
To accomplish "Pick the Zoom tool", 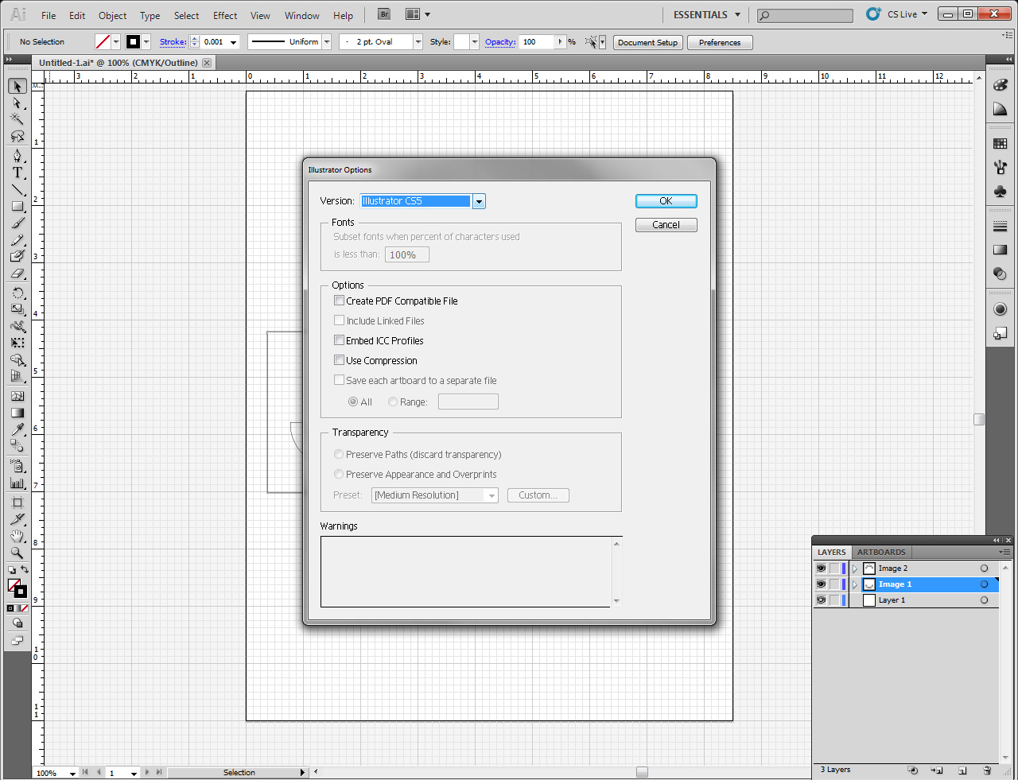I will pyautogui.click(x=17, y=553).
